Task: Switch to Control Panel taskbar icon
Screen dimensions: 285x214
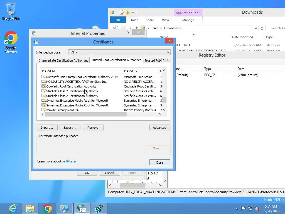Action: click(64, 208)
